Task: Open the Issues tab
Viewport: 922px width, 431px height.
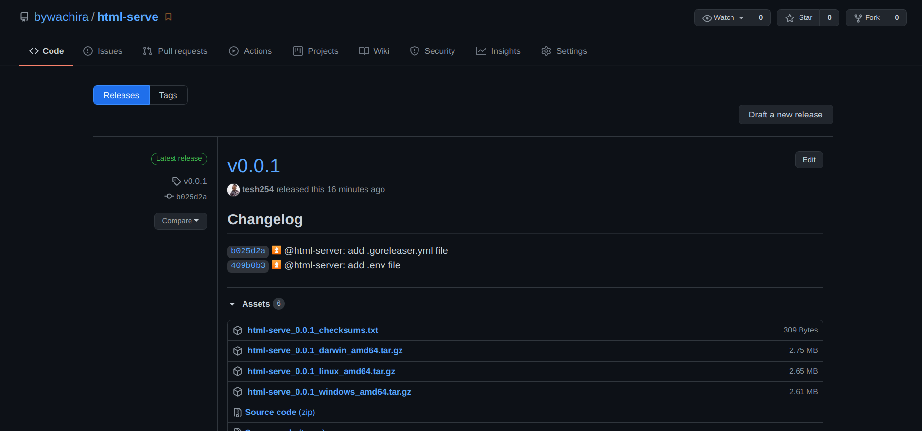Action: (103, 51)
